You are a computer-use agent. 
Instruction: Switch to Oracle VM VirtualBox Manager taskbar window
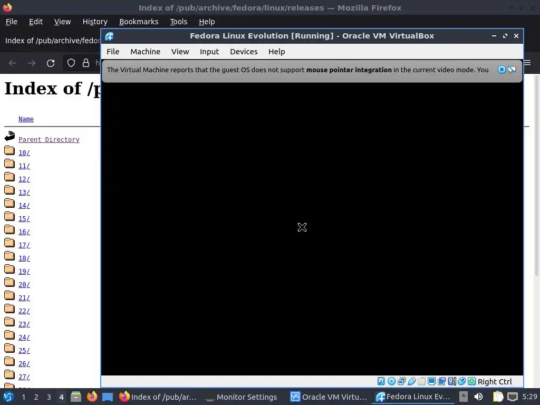point(329,397)
